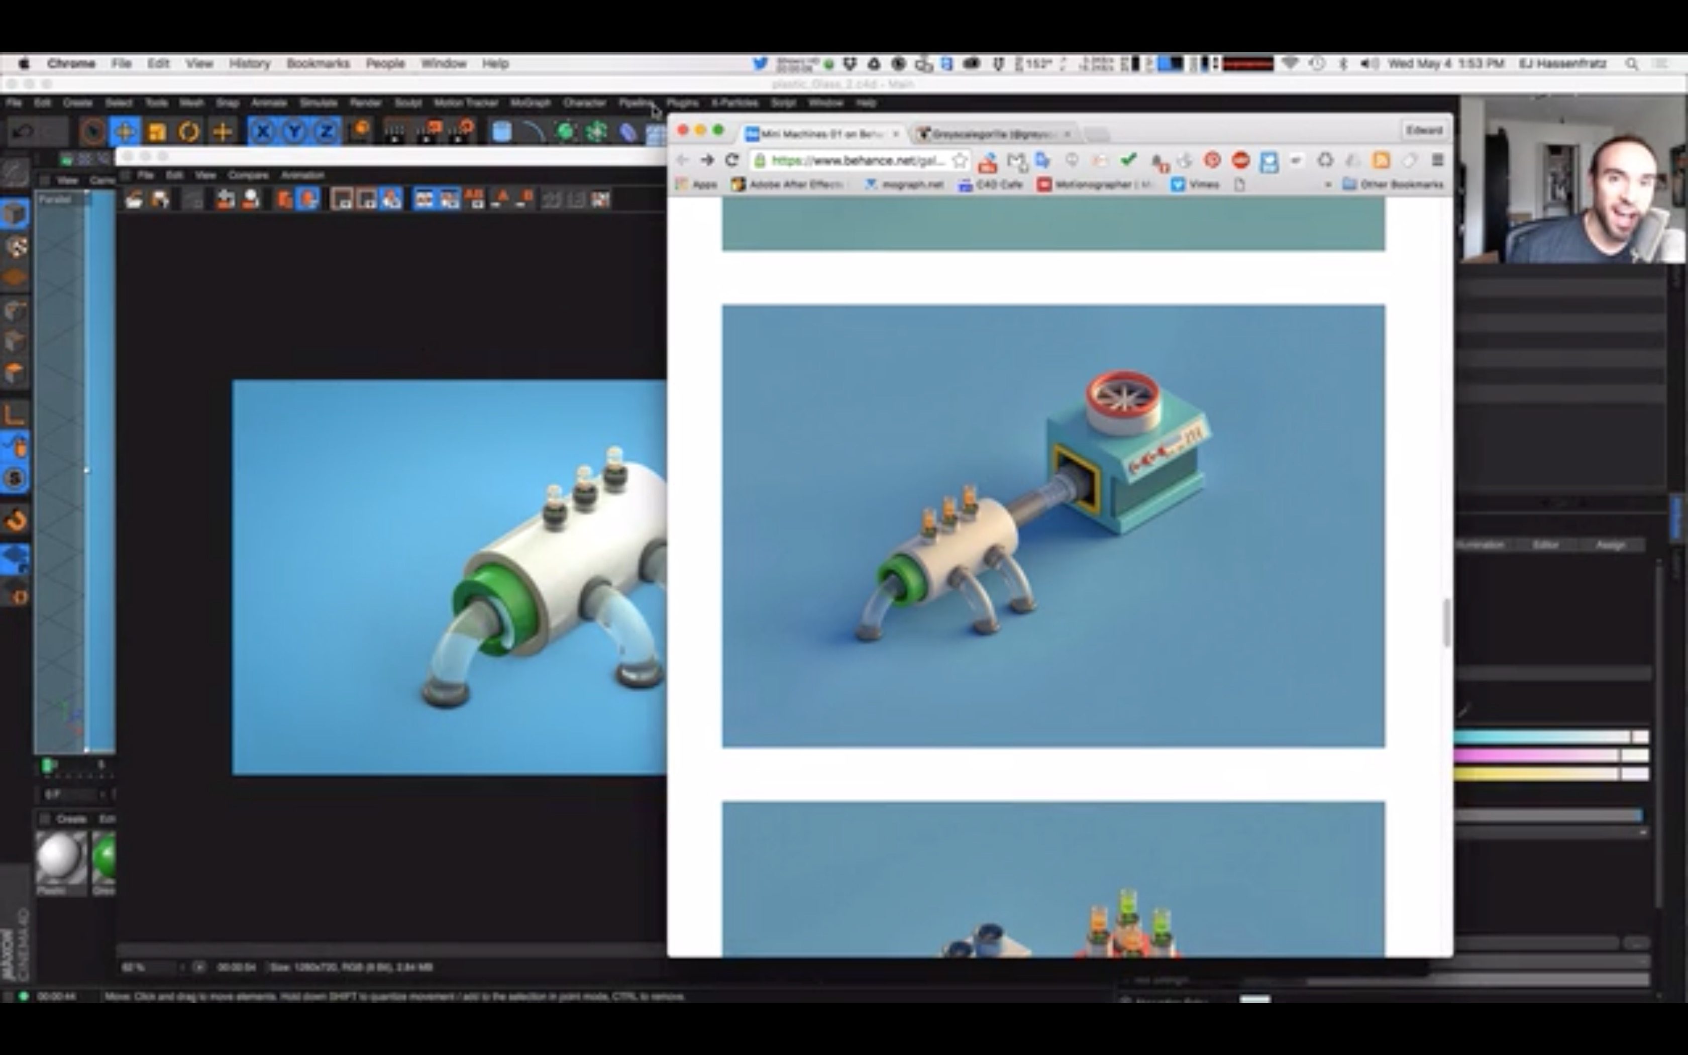
Task: Open the Simulate menu in Cinema 4D
Action: (318, 103)
